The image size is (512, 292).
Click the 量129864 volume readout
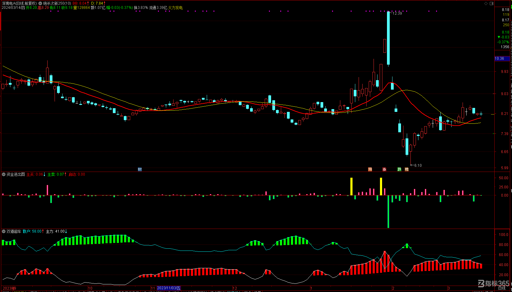point(81,8)
